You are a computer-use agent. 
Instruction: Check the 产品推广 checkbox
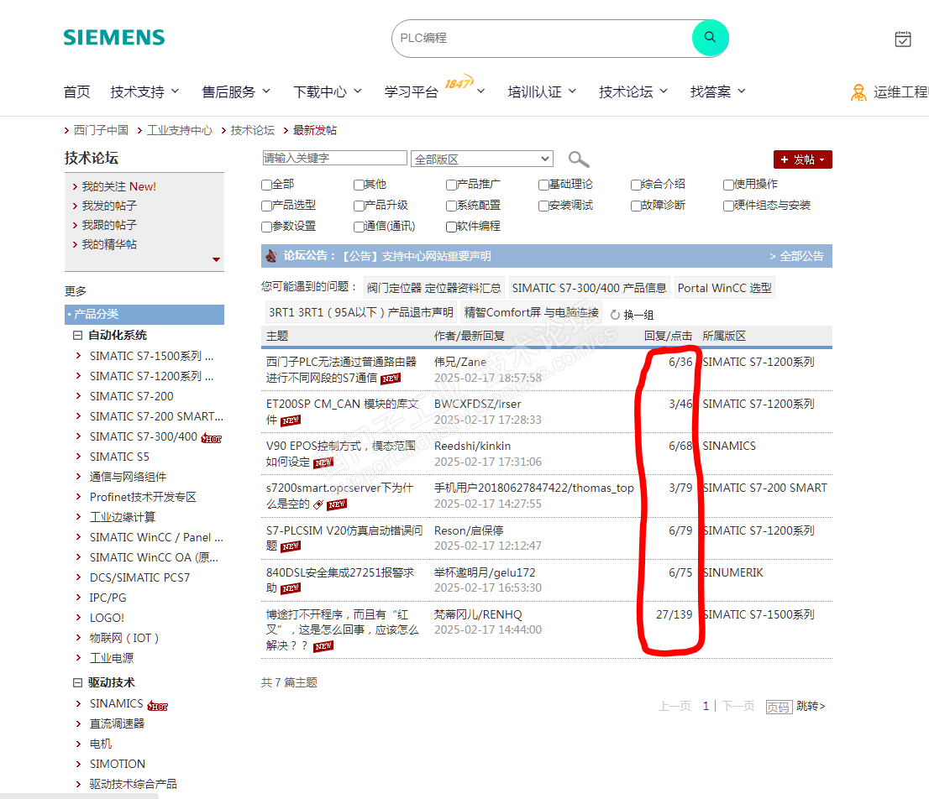tap(451, 185)
